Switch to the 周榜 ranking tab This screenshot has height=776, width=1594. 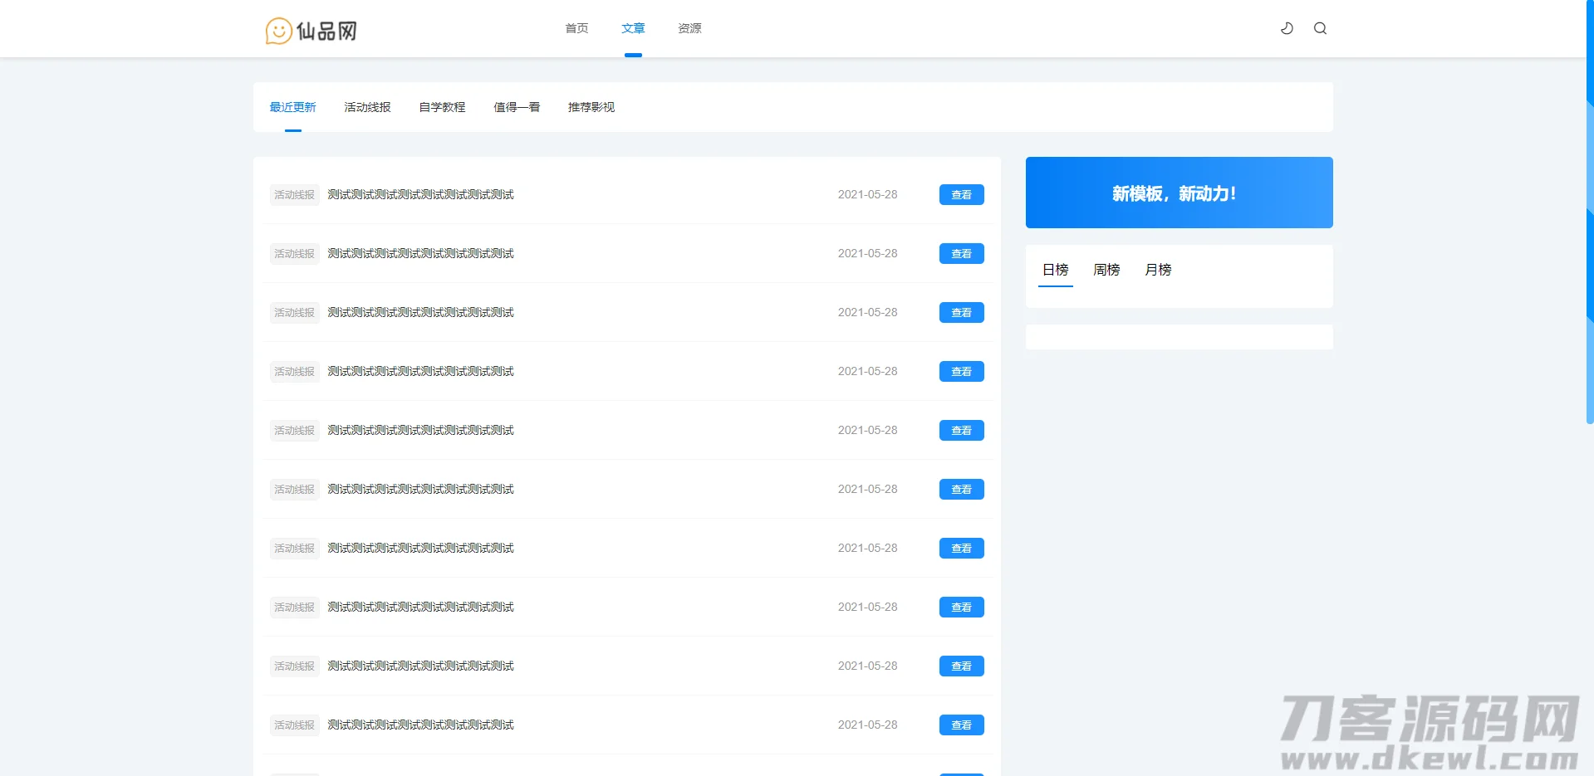(x=1105, y=269)
